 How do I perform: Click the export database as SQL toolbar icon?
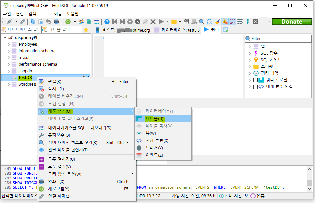click(96, 22)
